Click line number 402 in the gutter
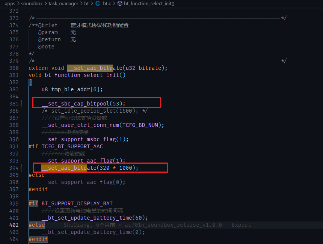The image size is (323, 244). pyautogui.click(x=14, y=225)
